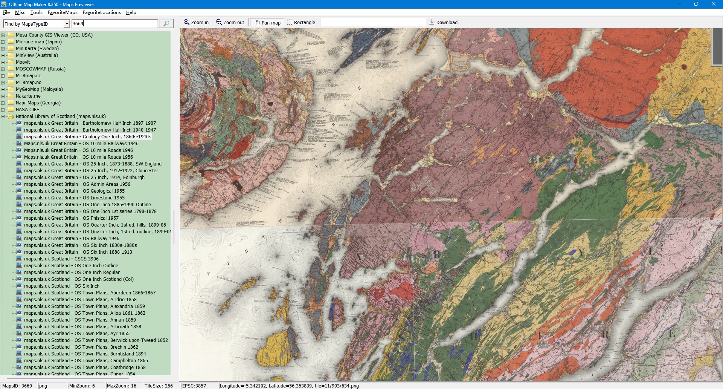
Task: Click the Offline Map Maker title bar icon
Action: click(4, 4)
